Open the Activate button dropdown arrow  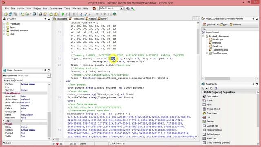[217, 24]
